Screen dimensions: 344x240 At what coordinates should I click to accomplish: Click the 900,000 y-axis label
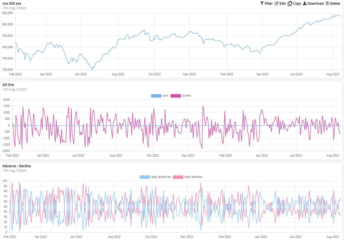pos(8,24)
